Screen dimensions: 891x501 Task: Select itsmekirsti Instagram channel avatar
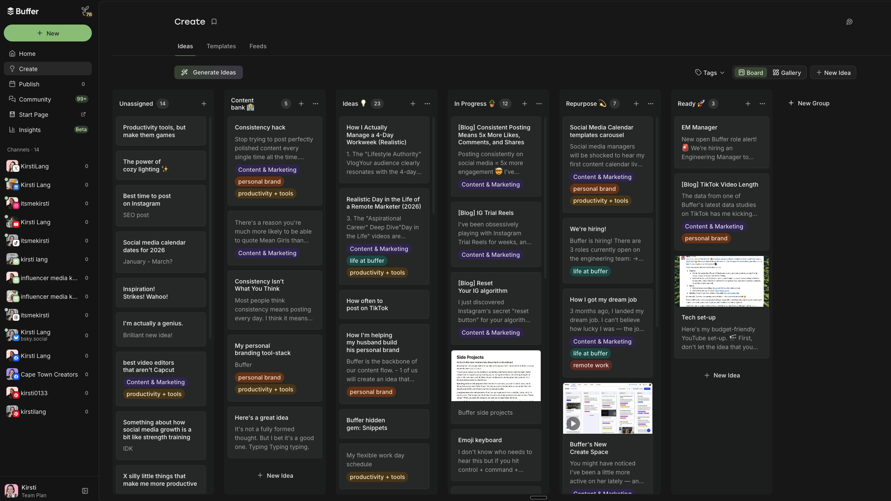[x=12, y=203]
